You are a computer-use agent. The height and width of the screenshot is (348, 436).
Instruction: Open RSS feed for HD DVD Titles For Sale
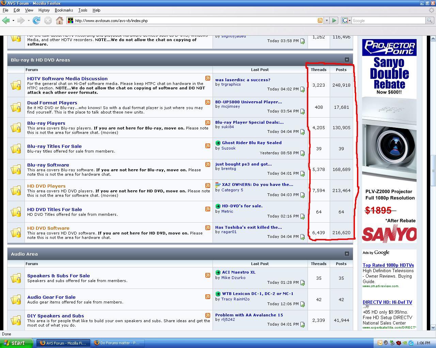(207, 209)
